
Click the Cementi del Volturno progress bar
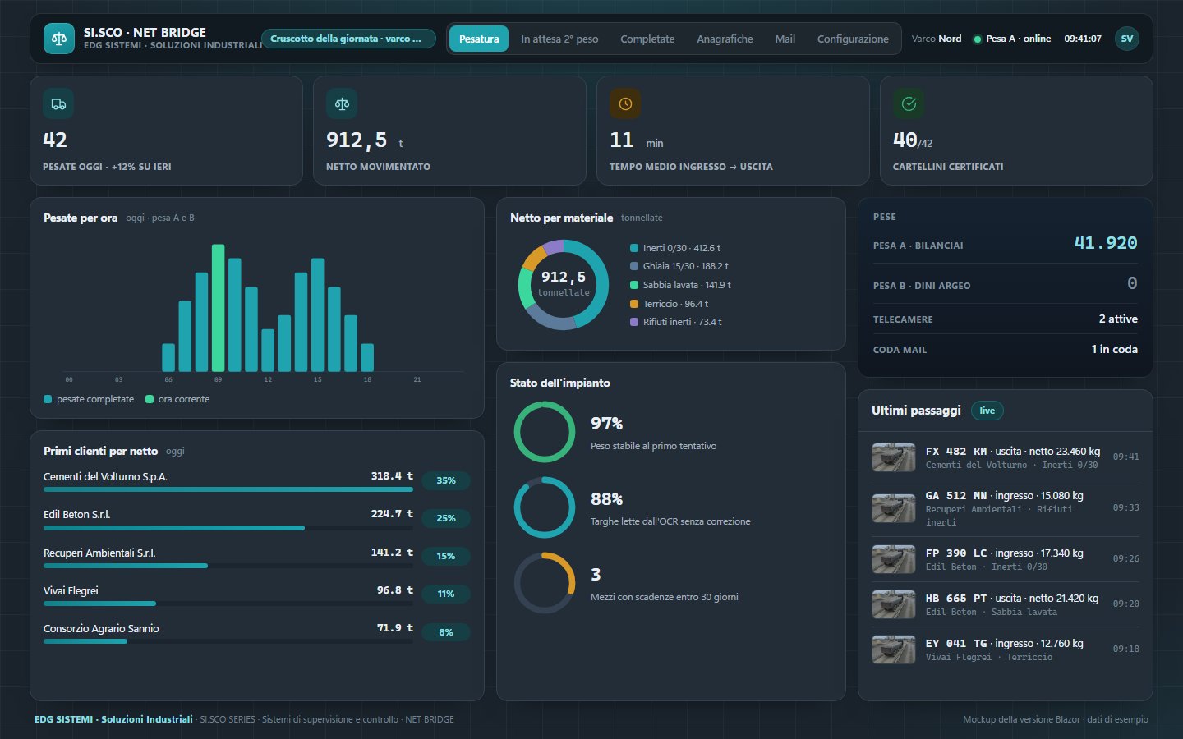tap(228, 489)
